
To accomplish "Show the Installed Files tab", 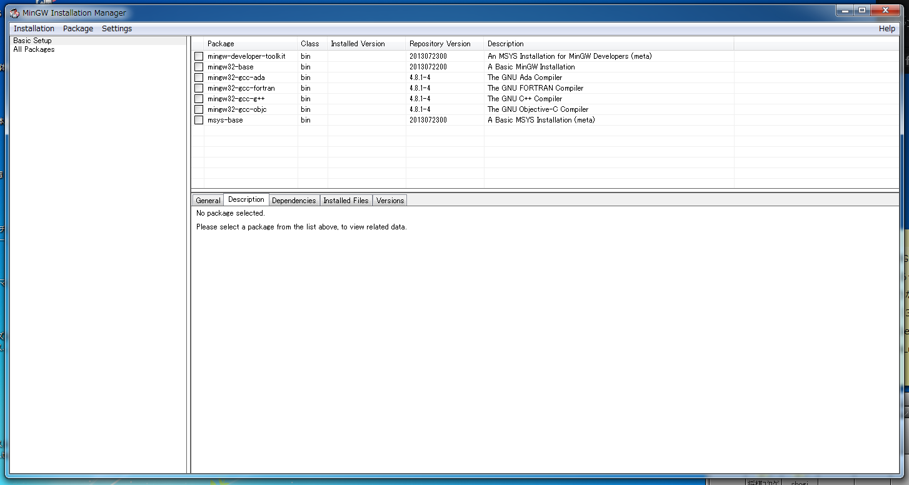I will click(x=346, y=201).
